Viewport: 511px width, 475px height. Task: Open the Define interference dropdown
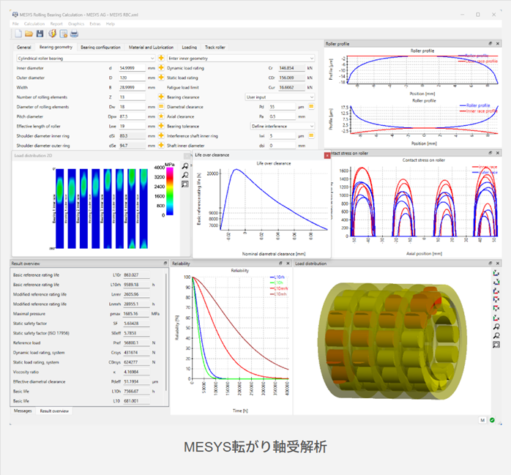tap(283, 126)
